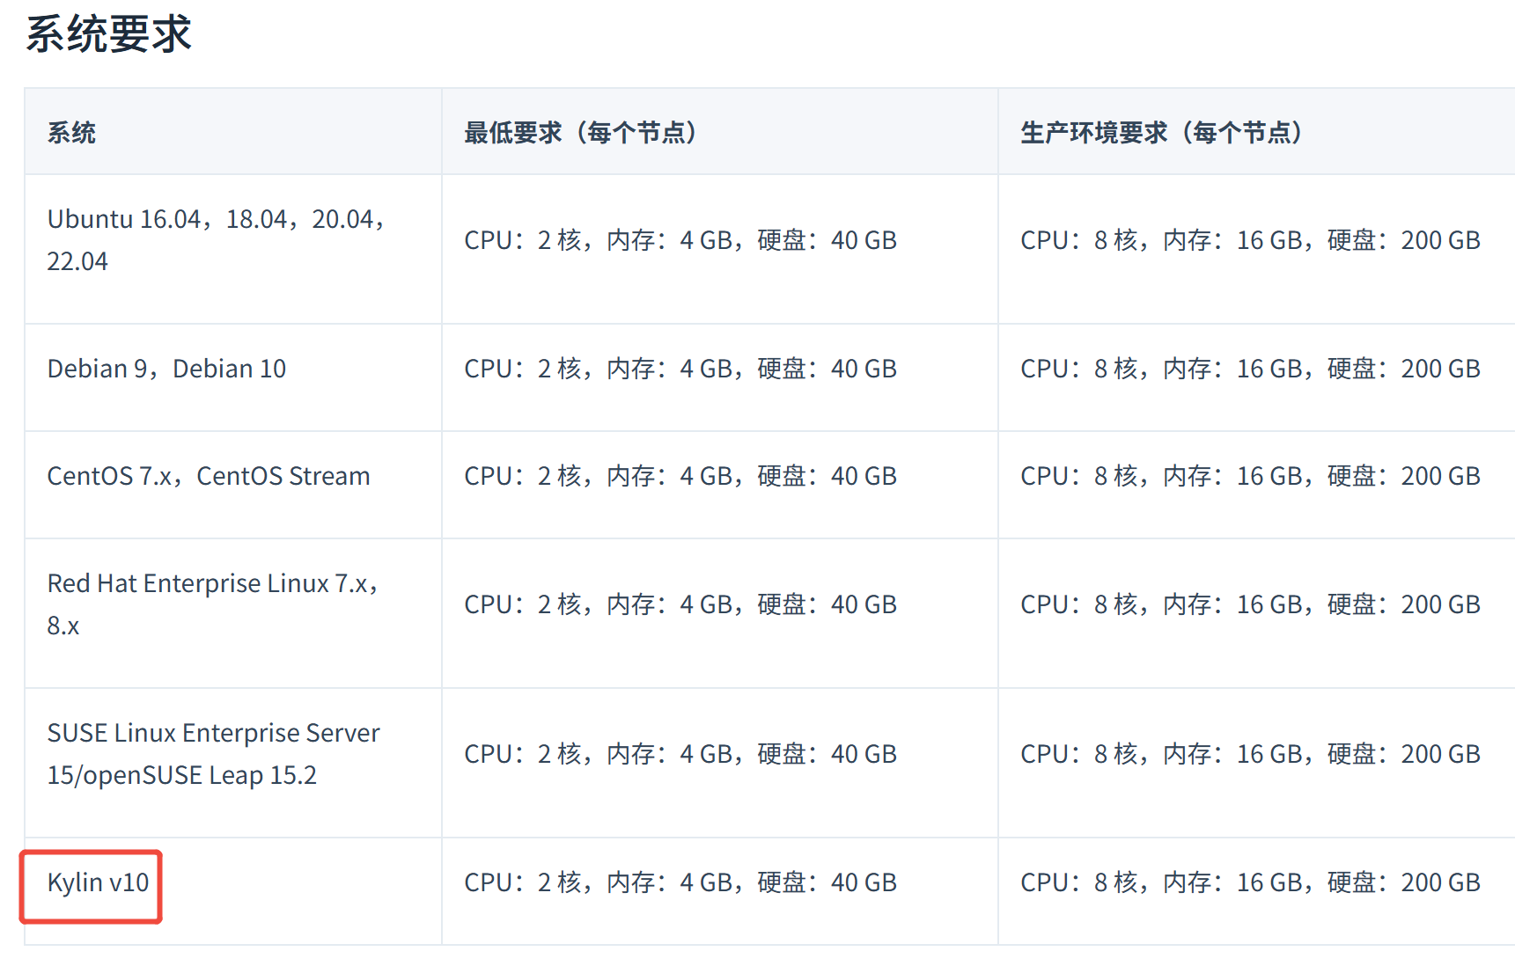Select the 生产环境要求（每个节点）column header

coord(1160,133)
